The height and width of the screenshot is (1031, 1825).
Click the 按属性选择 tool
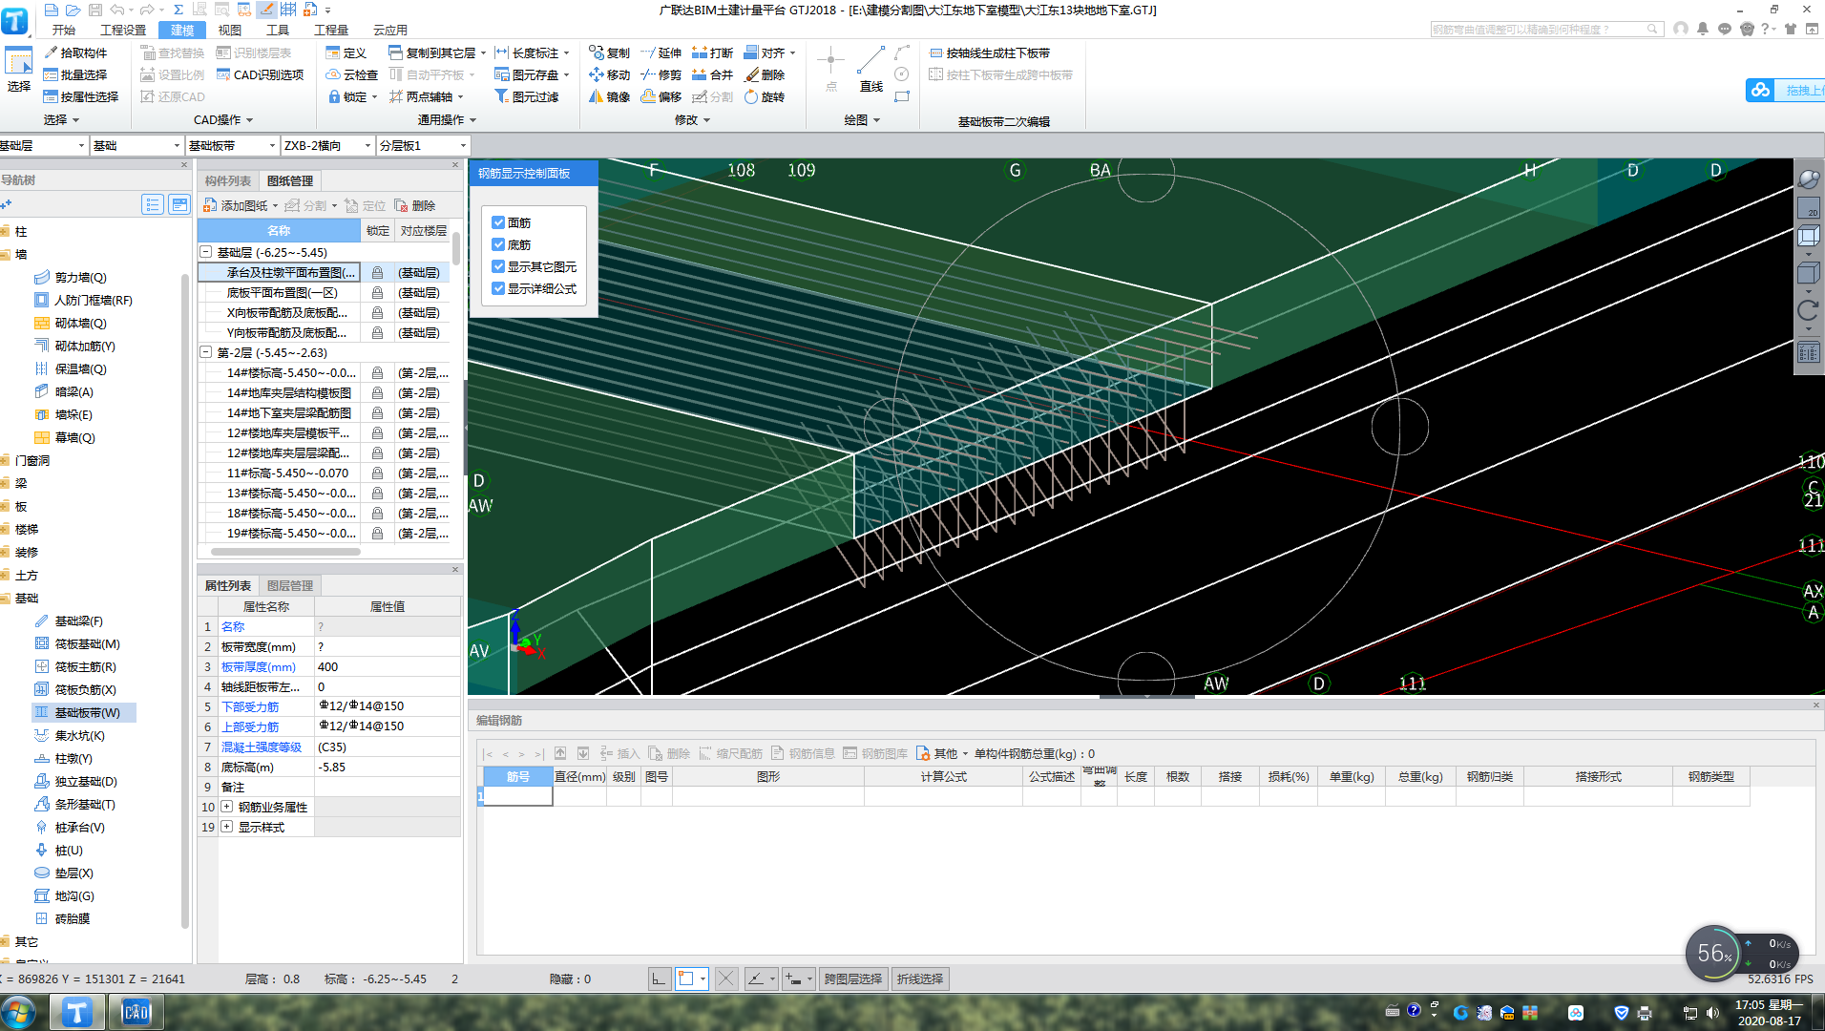click(x=81, y=96)
